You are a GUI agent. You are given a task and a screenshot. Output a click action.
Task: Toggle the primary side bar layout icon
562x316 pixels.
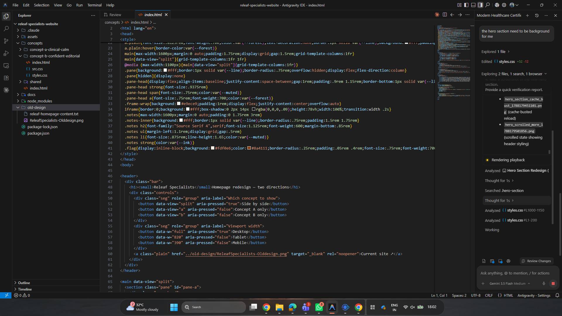[466, 5]
